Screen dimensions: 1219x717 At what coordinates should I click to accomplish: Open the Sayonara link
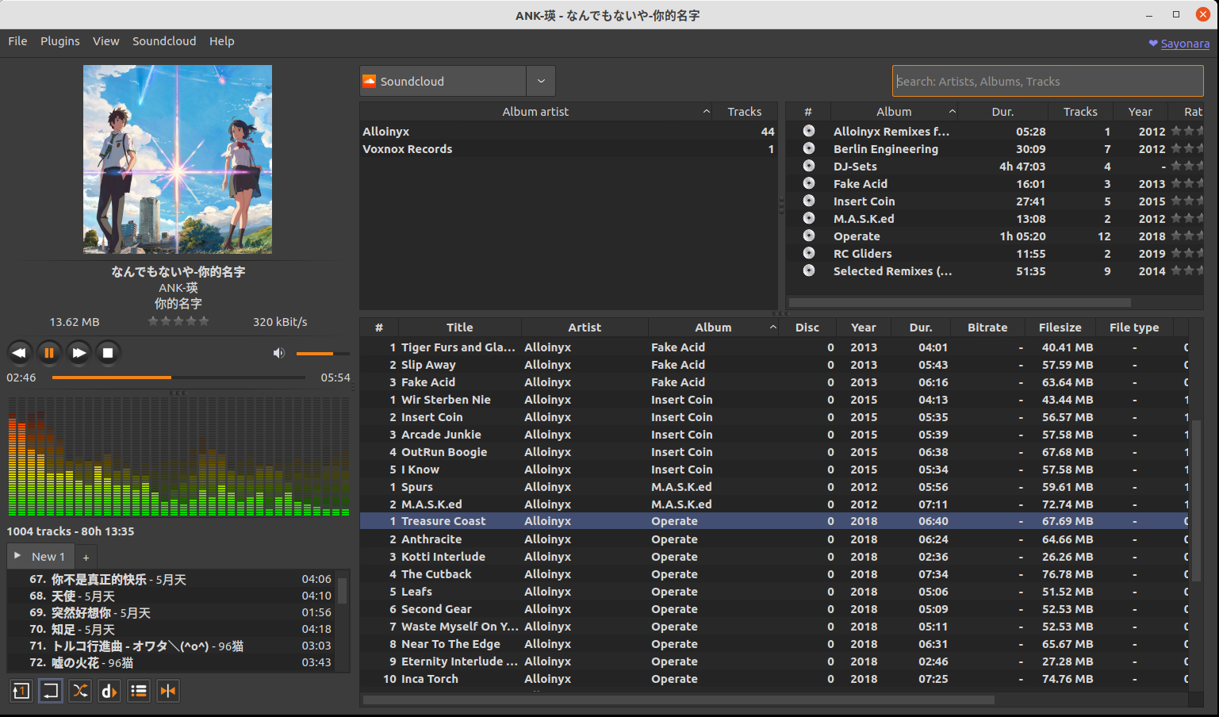[1185, 44]
